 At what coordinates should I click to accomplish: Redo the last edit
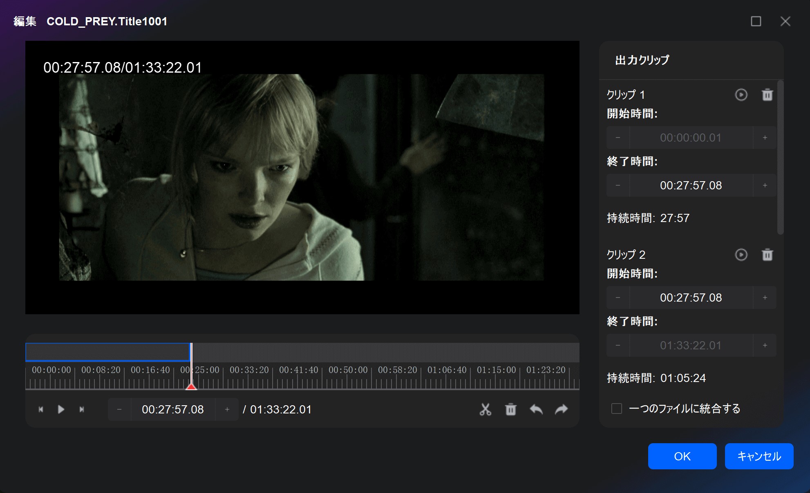point(562,409)
